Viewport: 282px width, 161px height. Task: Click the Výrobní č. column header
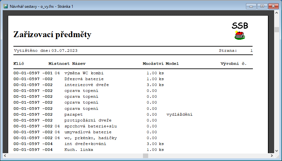[233, 64]
